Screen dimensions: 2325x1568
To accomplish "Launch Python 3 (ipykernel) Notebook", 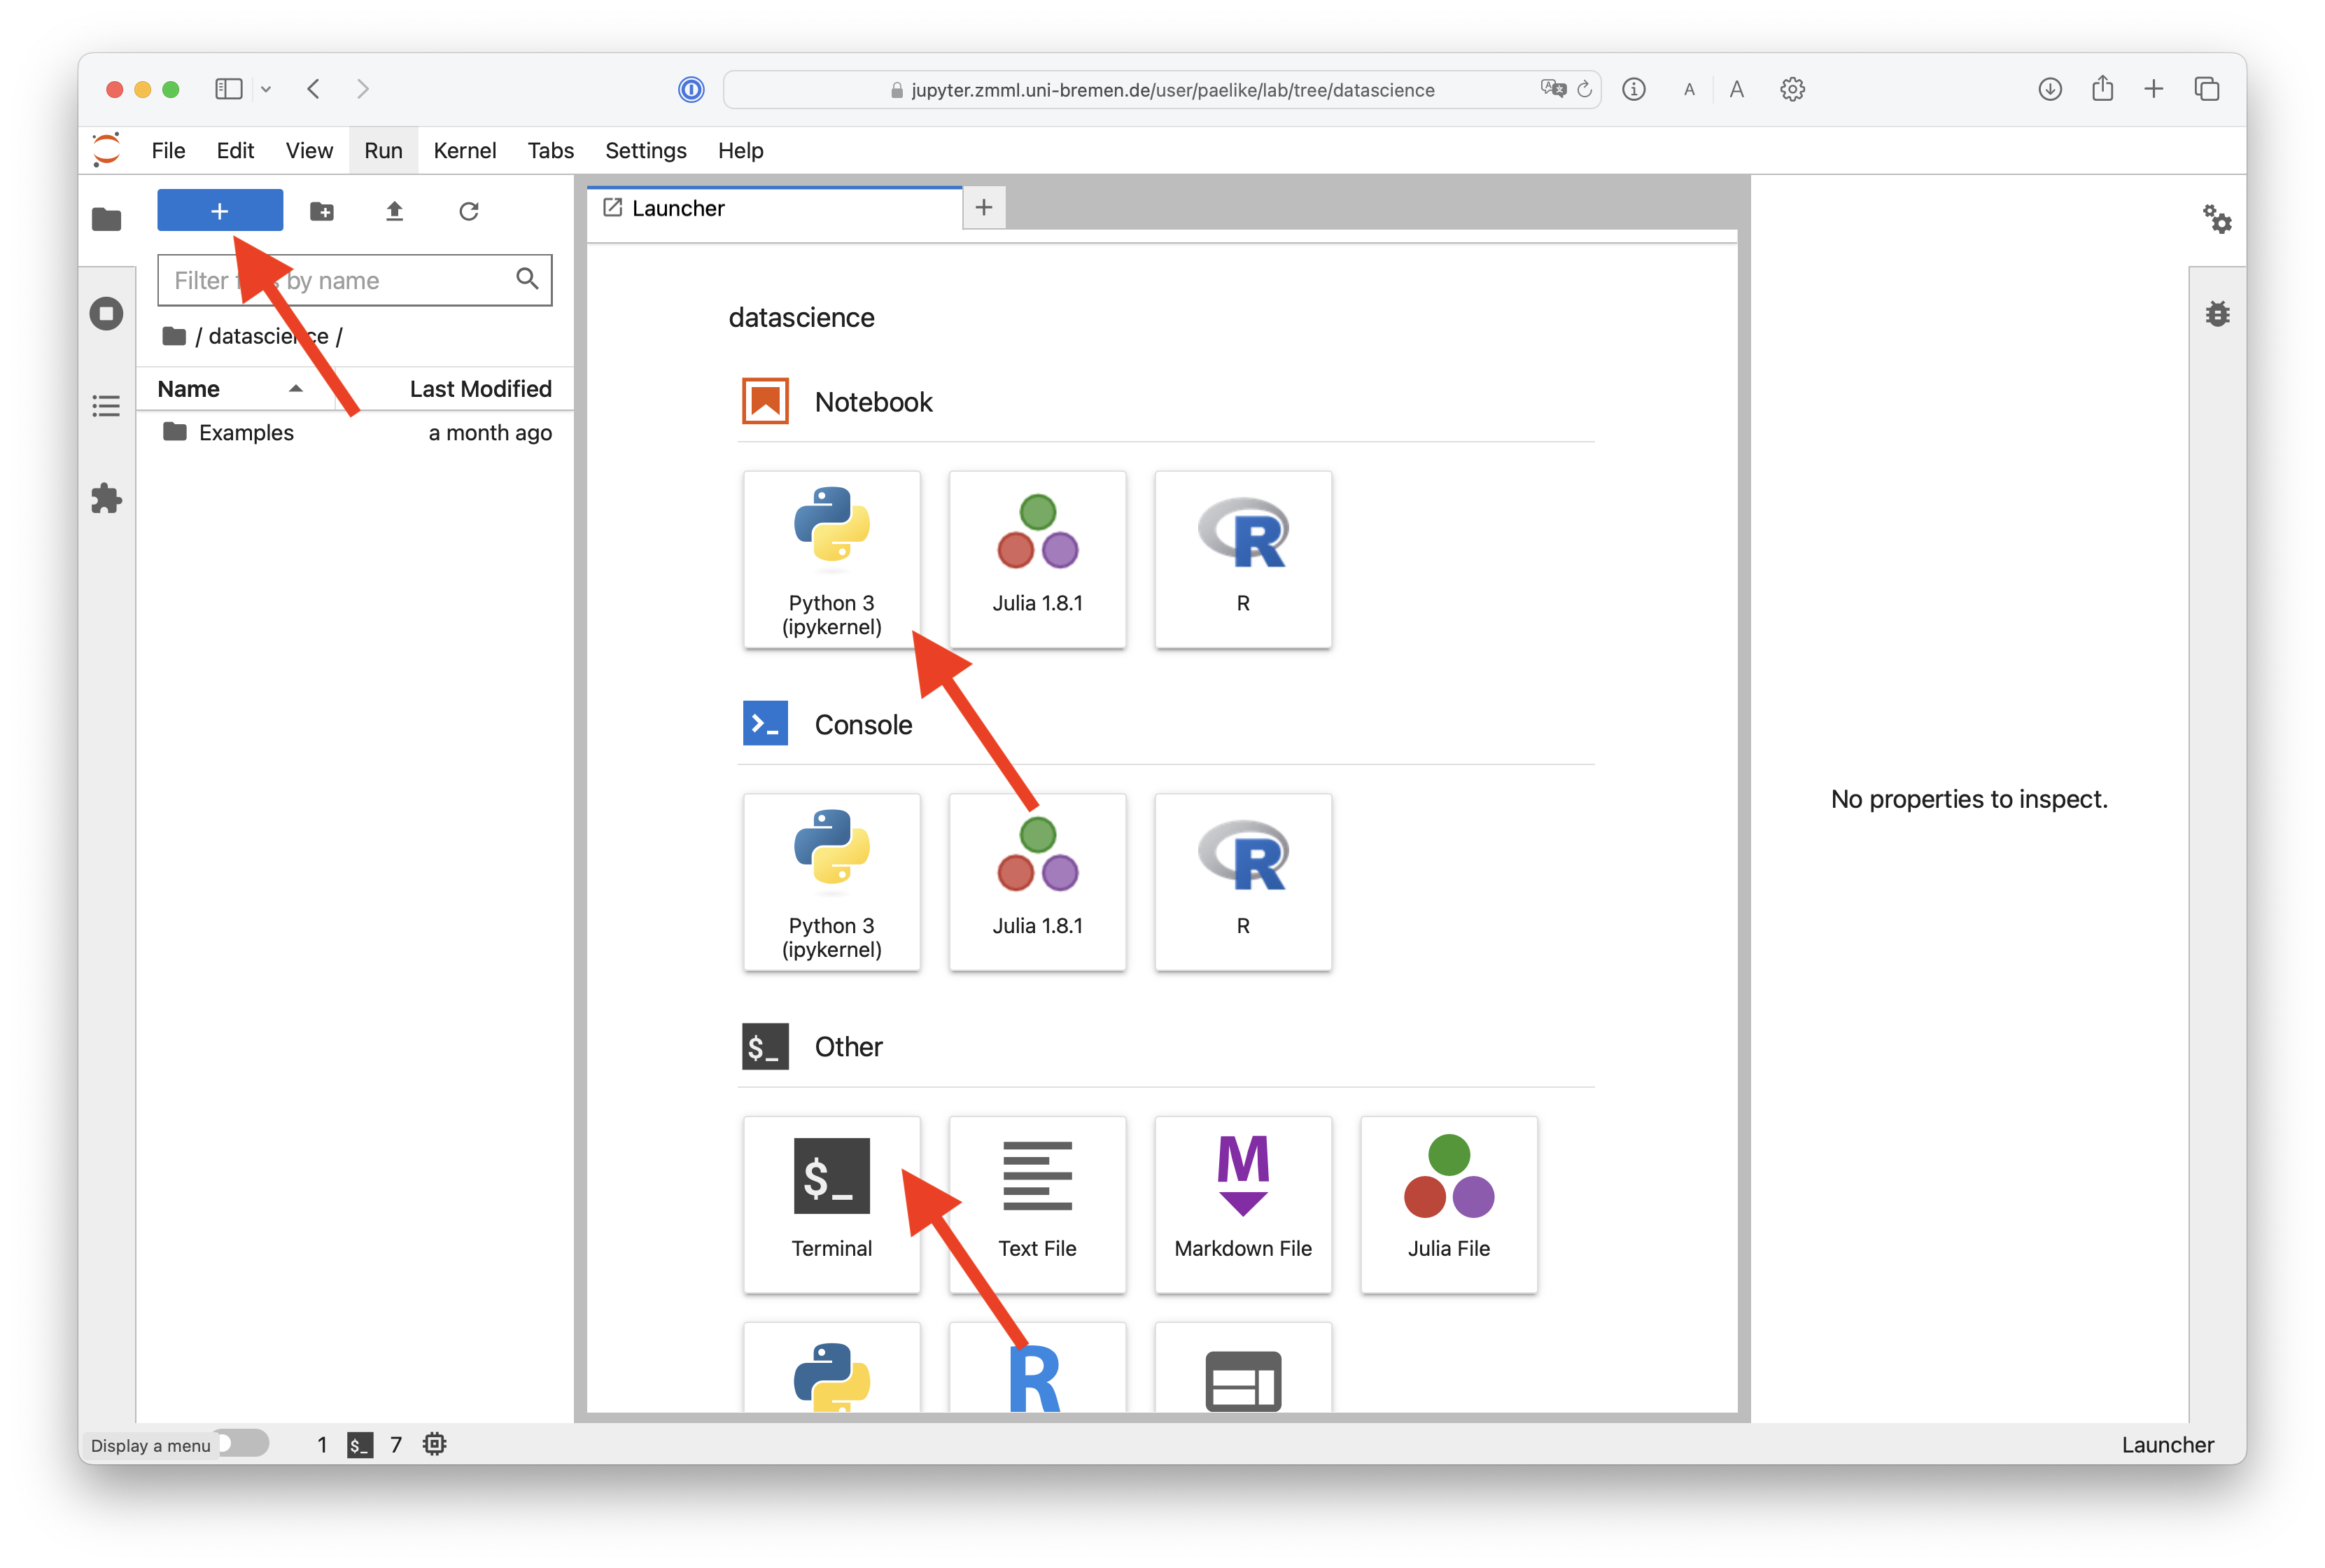I will 831,559.
